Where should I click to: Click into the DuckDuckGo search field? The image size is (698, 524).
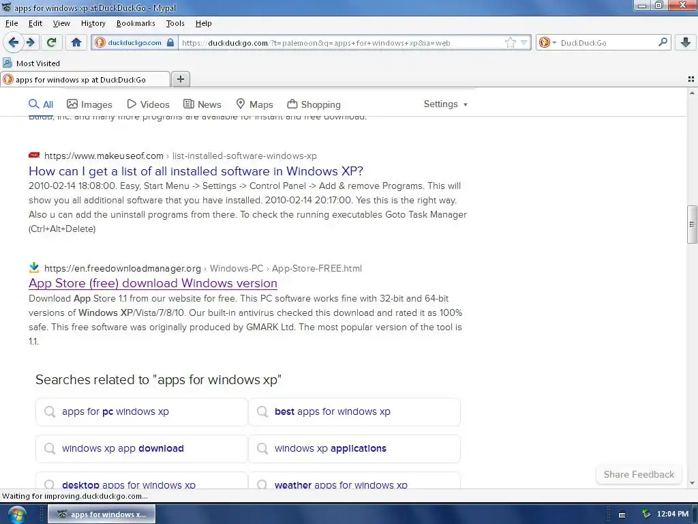(607, 43)
